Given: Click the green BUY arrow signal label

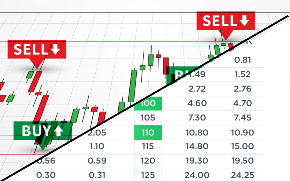Looking at the screenshot, I should 42,131.
